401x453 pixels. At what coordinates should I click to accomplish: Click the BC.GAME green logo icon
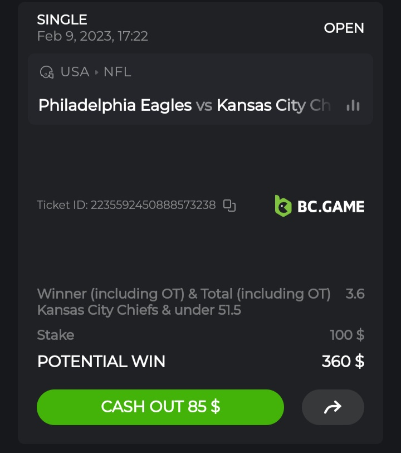click(283, 206)
